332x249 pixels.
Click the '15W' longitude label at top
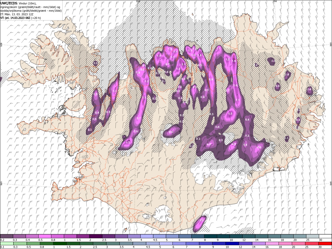275,1
